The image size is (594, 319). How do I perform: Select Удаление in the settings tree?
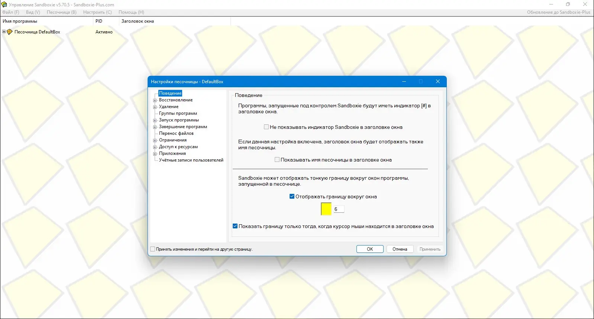pos(169,107)
